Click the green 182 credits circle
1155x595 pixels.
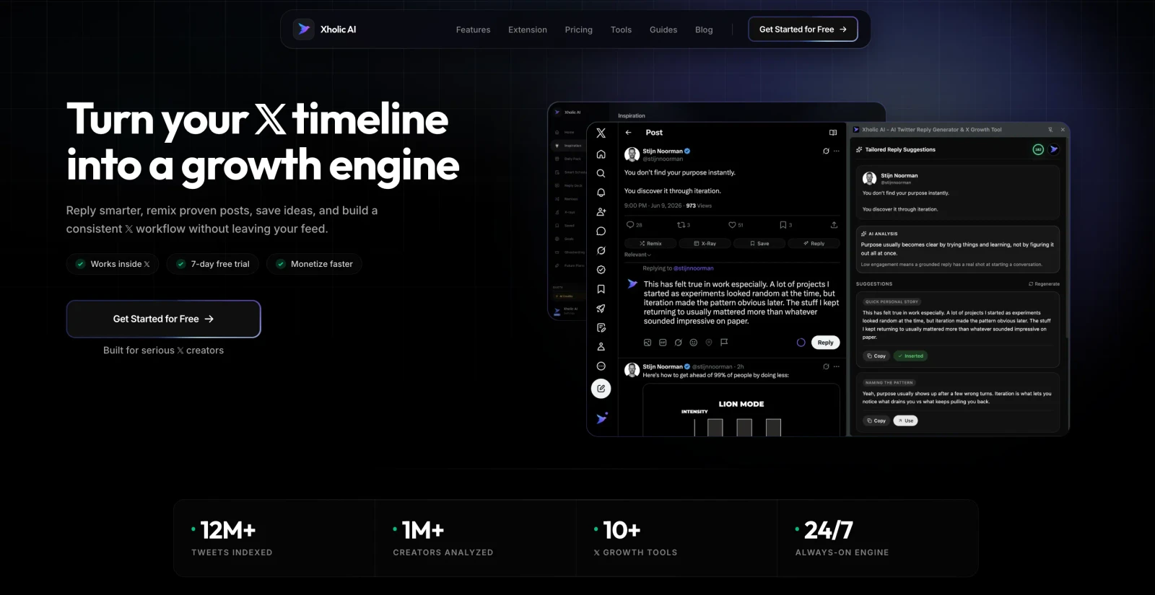tap(1038, 149)
